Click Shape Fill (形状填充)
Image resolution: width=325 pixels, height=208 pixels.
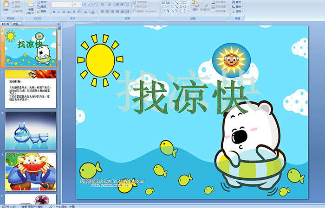(x=219, y=2)
